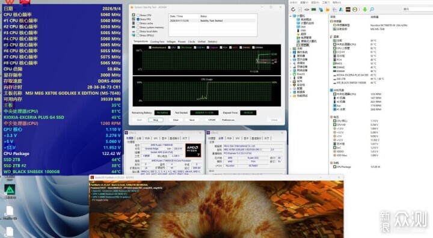Screen dimensions: 433x238
Task: Click the AIDA64 refresh toolbar icon
Action: 293,10
